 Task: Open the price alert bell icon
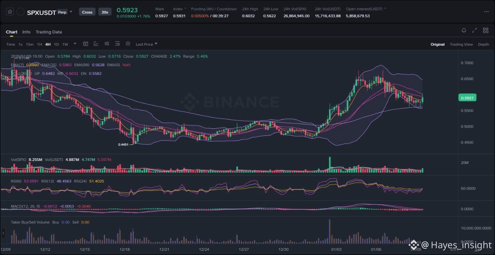tap(464, 31)
